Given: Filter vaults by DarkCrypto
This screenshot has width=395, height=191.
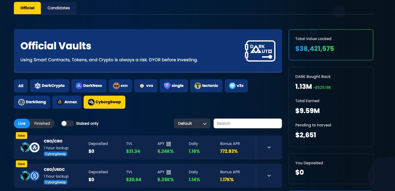Looking at the screenshot, I should 50,86.
